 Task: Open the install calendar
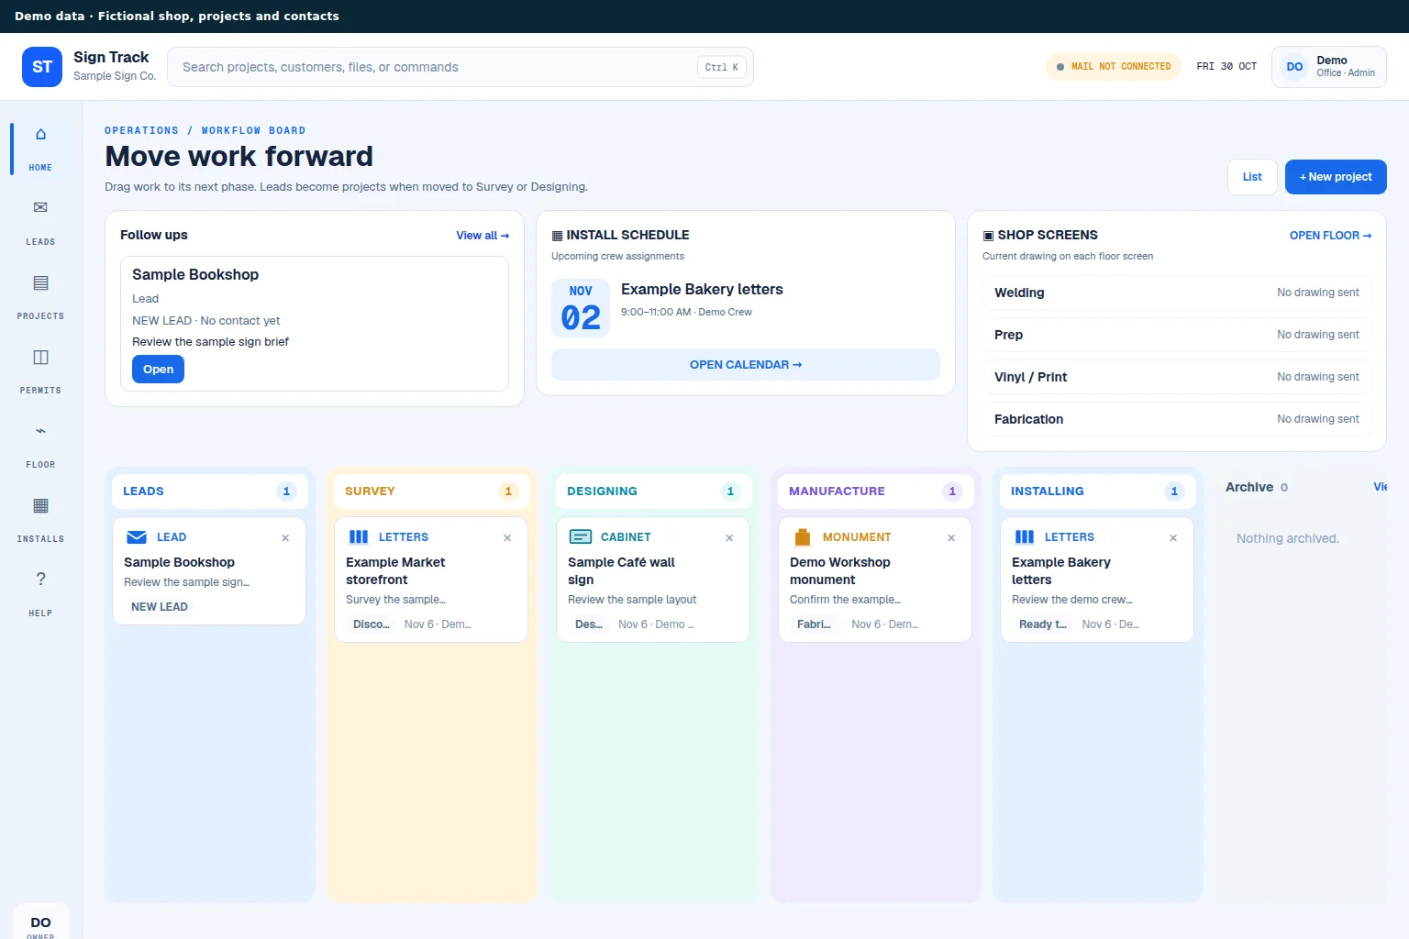746,365
